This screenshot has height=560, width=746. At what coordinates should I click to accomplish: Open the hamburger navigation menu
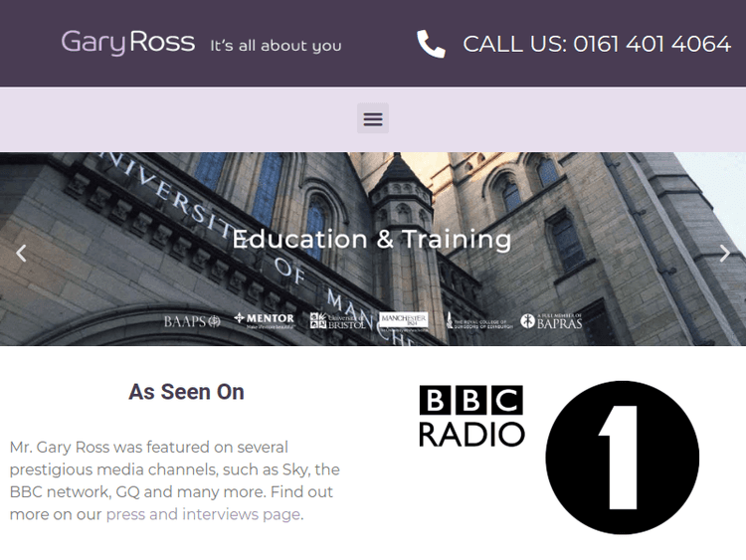point(372,119)
